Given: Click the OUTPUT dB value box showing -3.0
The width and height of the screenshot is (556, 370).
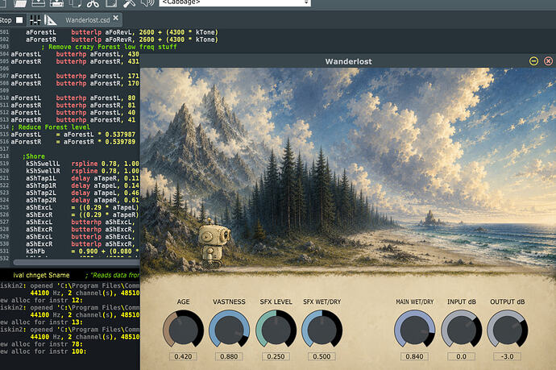Looking at the screenshot, I should pyautogui.click(x=508, y=356).
